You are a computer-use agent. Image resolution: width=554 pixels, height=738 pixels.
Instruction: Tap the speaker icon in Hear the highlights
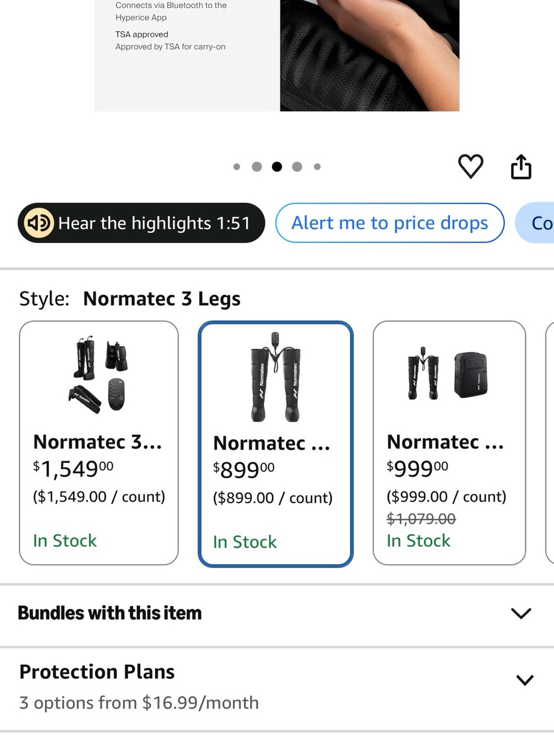coord(39,223)
